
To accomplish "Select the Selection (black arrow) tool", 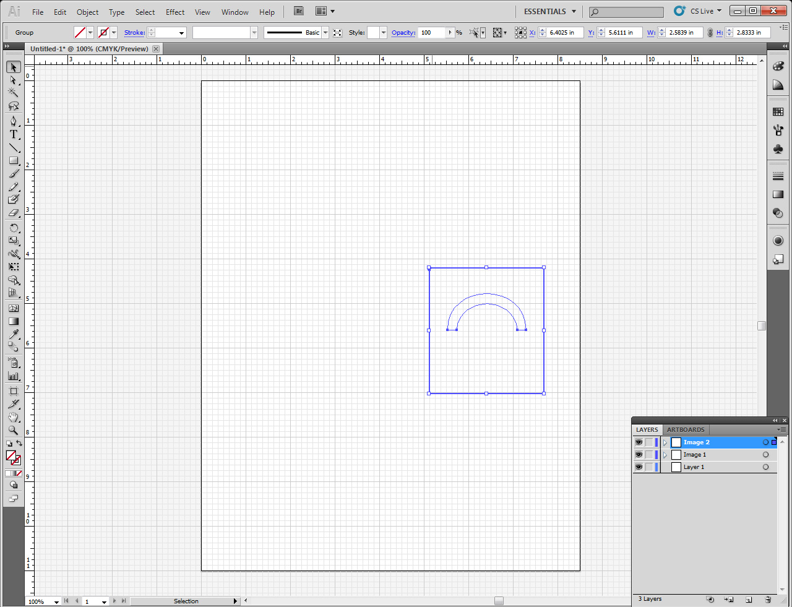I will 14,67.
